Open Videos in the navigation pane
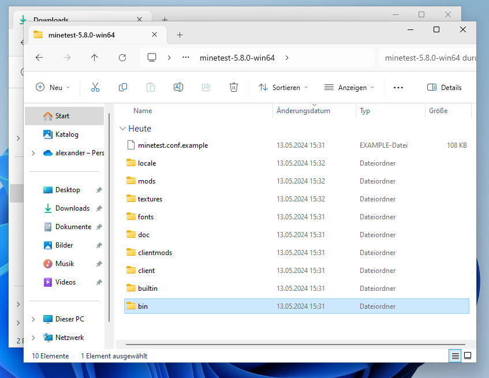Screen dimensions: 489x378 pos(64,282)
